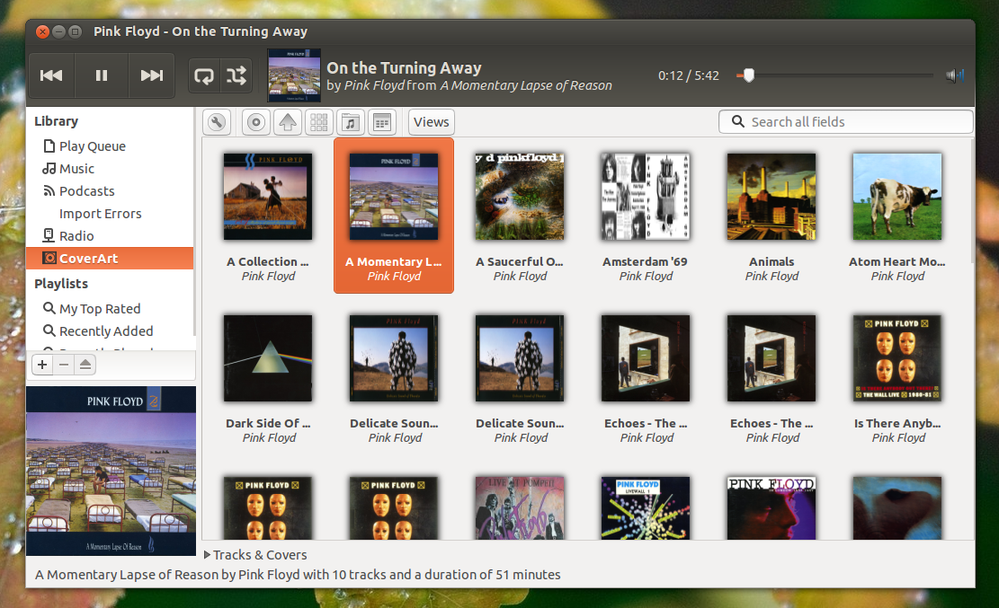Click the Radio sidebar icon
Viewport: 999px width, 608px height.
click(49, 235)
